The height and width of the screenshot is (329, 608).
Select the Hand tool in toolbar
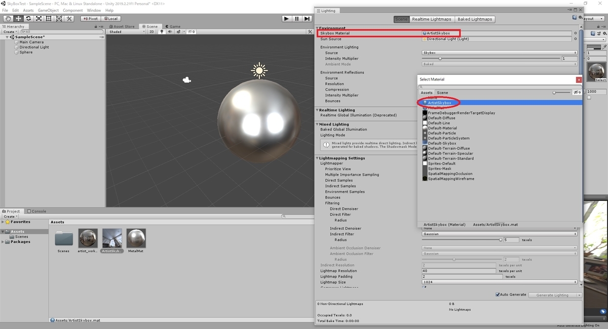click(8, 19)
